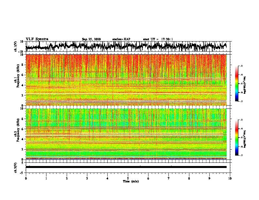Click the time axis tick label '0'
Image resolution: width=259 pixels, height=200 pixels.
point(26,178)
